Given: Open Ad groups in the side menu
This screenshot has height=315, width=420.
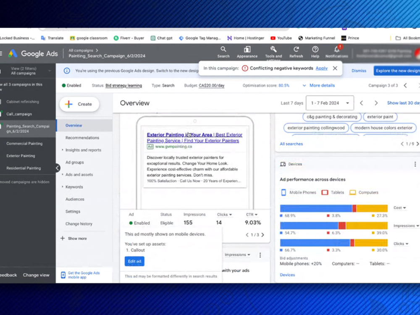Looking at the screenshot, I should point(74,162).
